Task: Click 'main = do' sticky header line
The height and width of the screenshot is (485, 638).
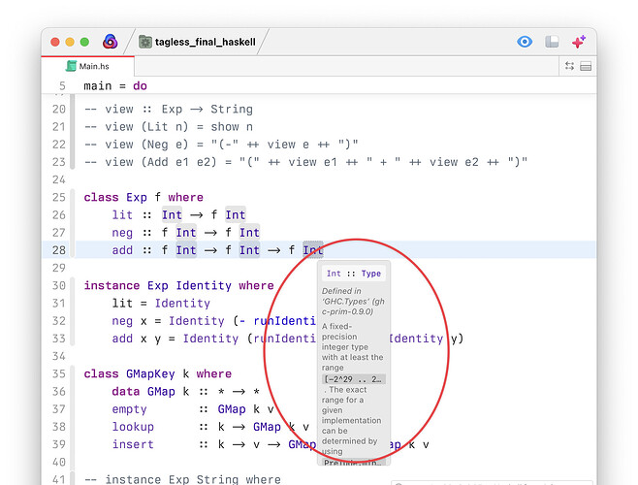Action: click(x=115, y=86)
